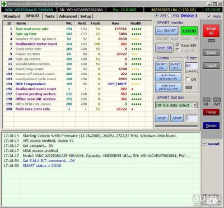Select the Raw read error rate row
224x208 pixels.
(77, 29)
